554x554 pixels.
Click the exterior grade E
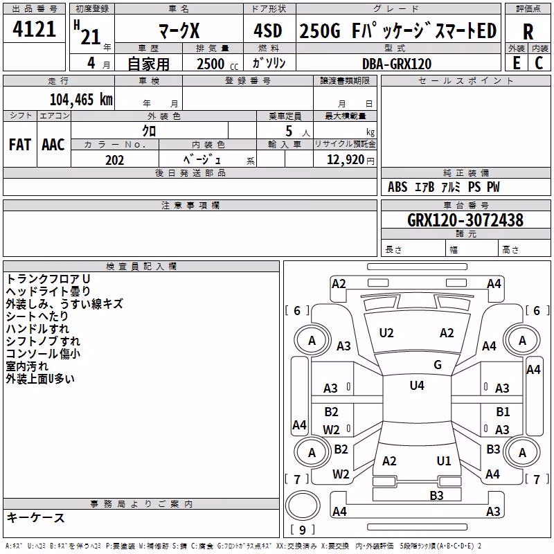click(x=516, y=63)
